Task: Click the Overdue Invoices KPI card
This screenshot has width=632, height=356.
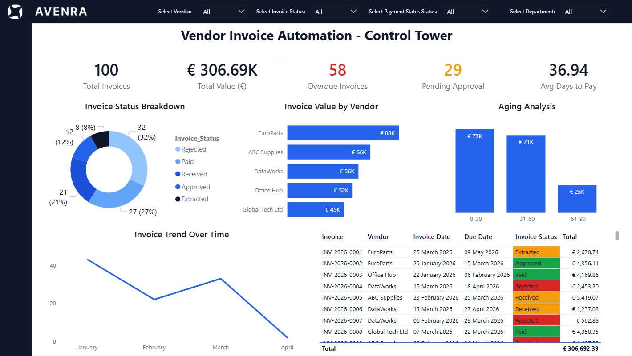Action: pyautogui.click(x=337, y=74)
